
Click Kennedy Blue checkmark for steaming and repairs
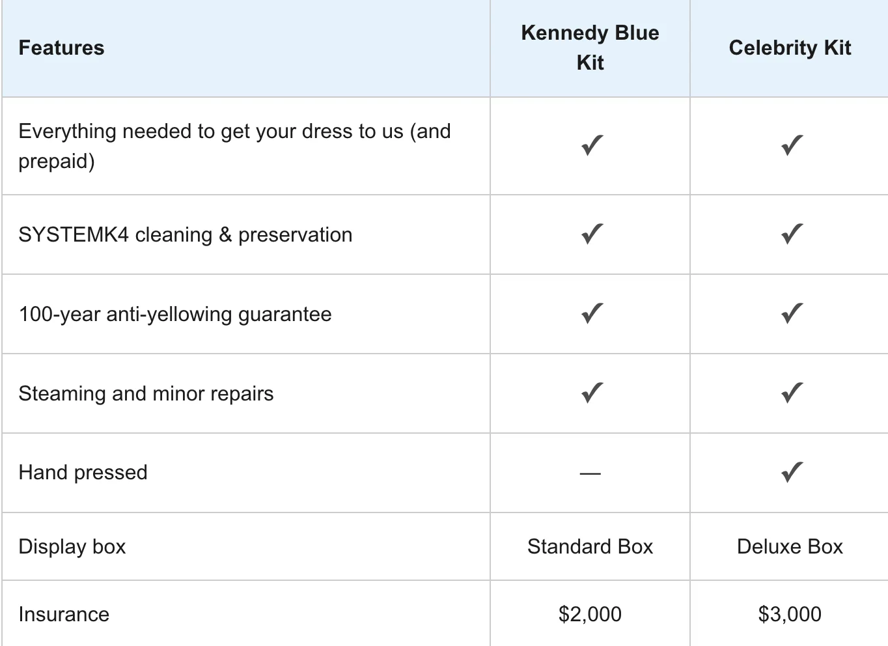pyautogui.click(x=592, y=393)
